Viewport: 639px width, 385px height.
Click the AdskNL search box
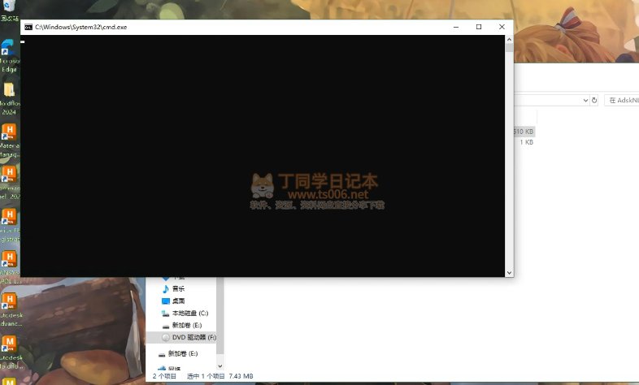pos(622,100)
